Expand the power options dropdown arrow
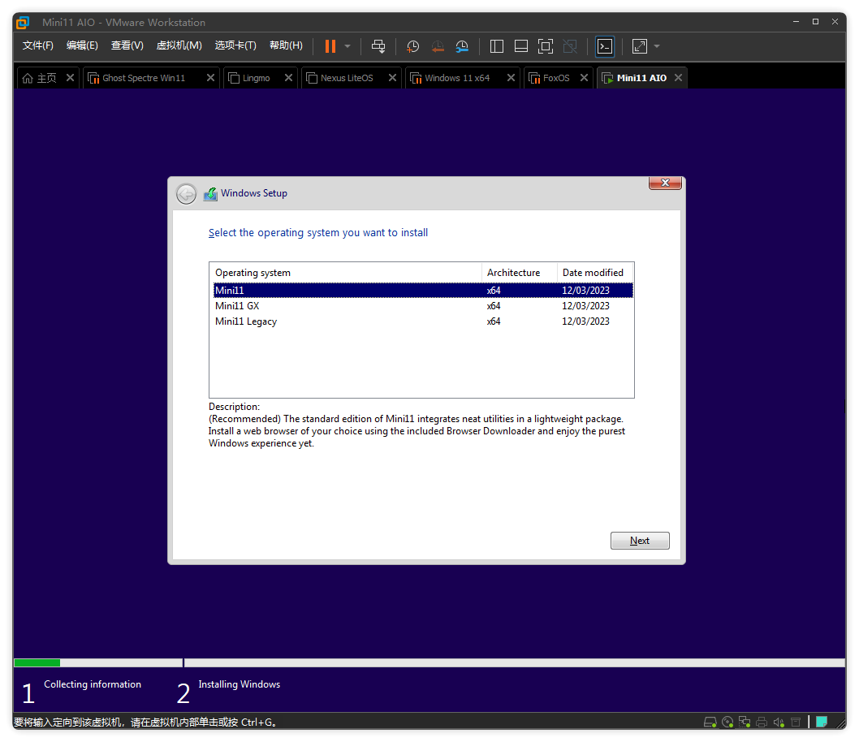The height and width of the screenshot is (742, 859). 347,46
